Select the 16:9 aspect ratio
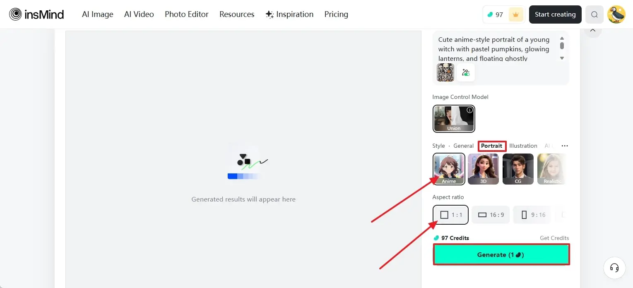Viewport: 633px width, 288px height. [x=491, y=215]
